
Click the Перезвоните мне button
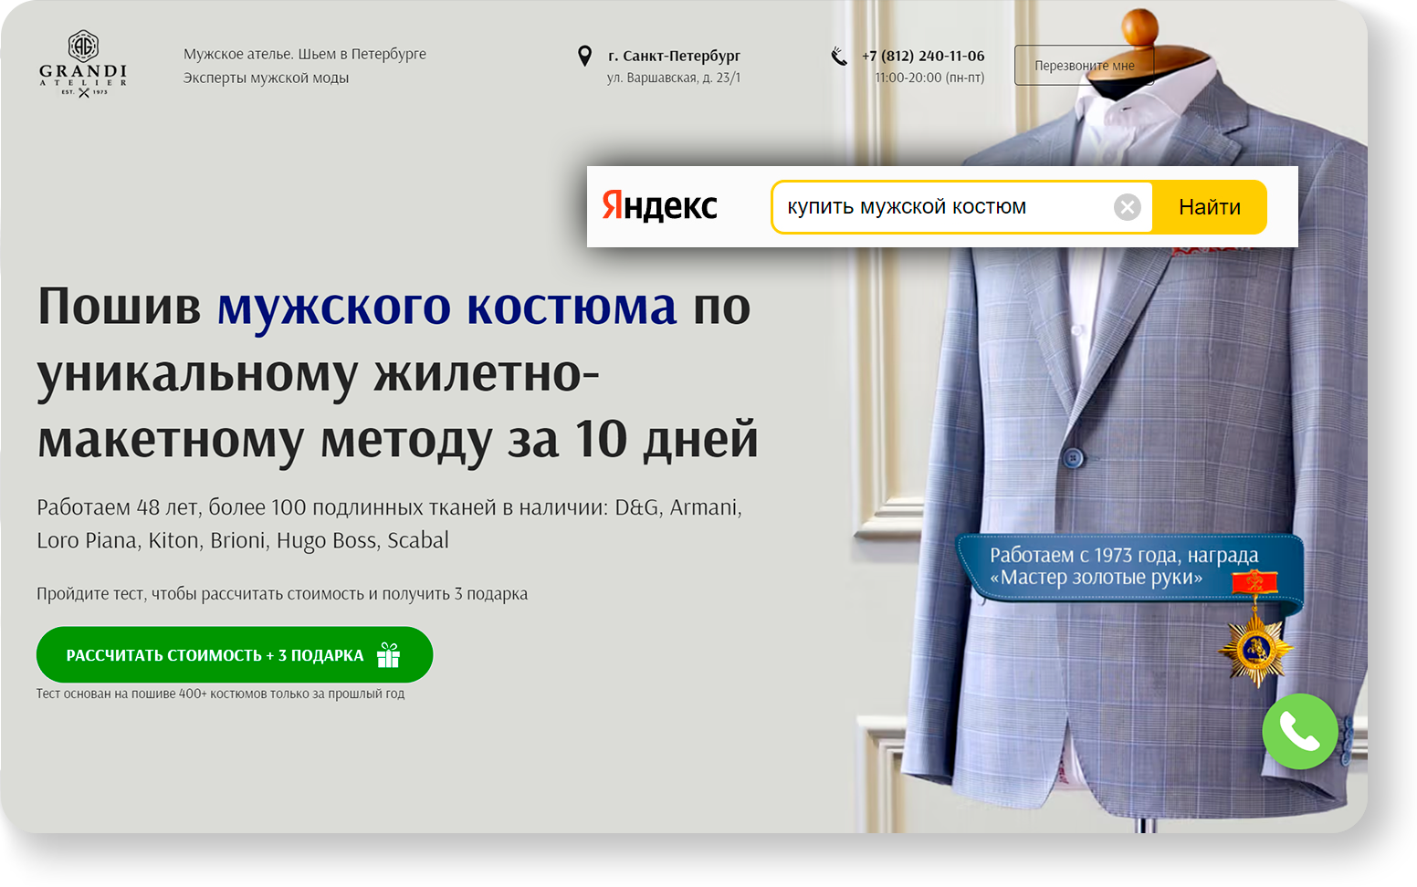(1084, 65)
